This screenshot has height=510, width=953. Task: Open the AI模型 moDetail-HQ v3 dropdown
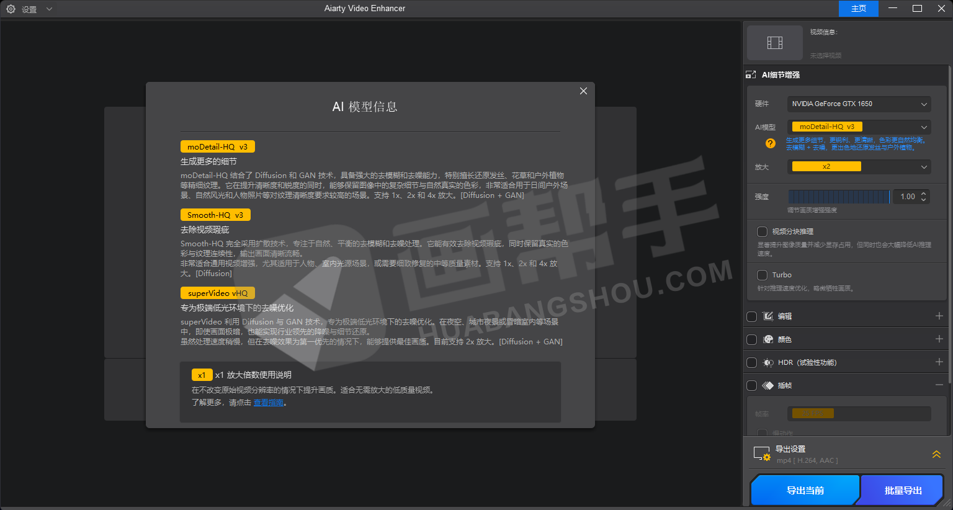point(859,127)
